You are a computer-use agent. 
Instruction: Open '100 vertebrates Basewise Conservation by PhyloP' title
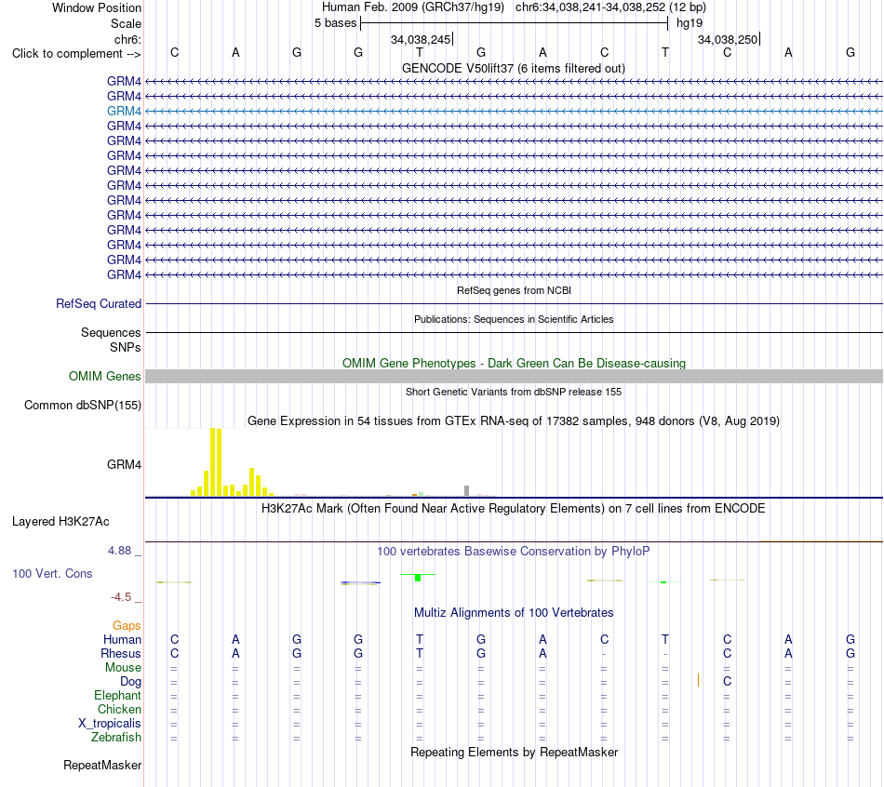pyautogui.click(x=514, y=552)
